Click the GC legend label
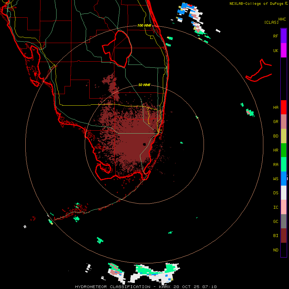Screen dimensions: 289x289 coord(276,221)
